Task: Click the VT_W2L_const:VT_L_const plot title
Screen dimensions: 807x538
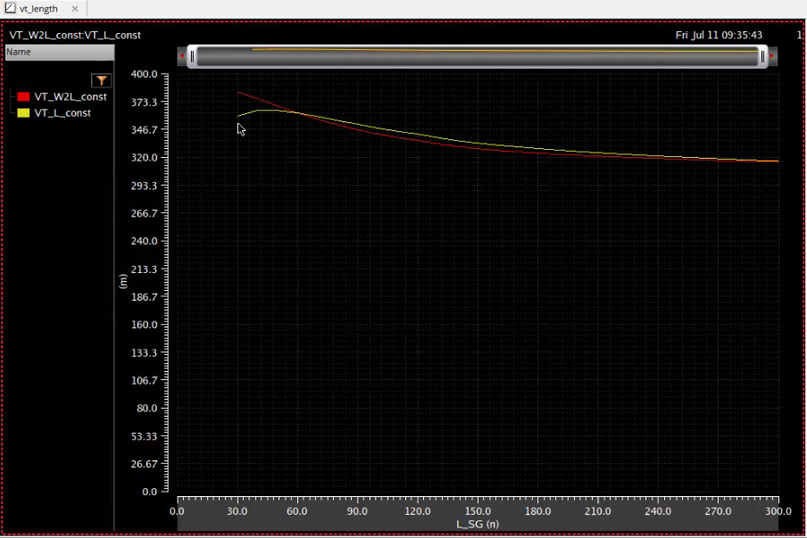Action: coord(75,35)
